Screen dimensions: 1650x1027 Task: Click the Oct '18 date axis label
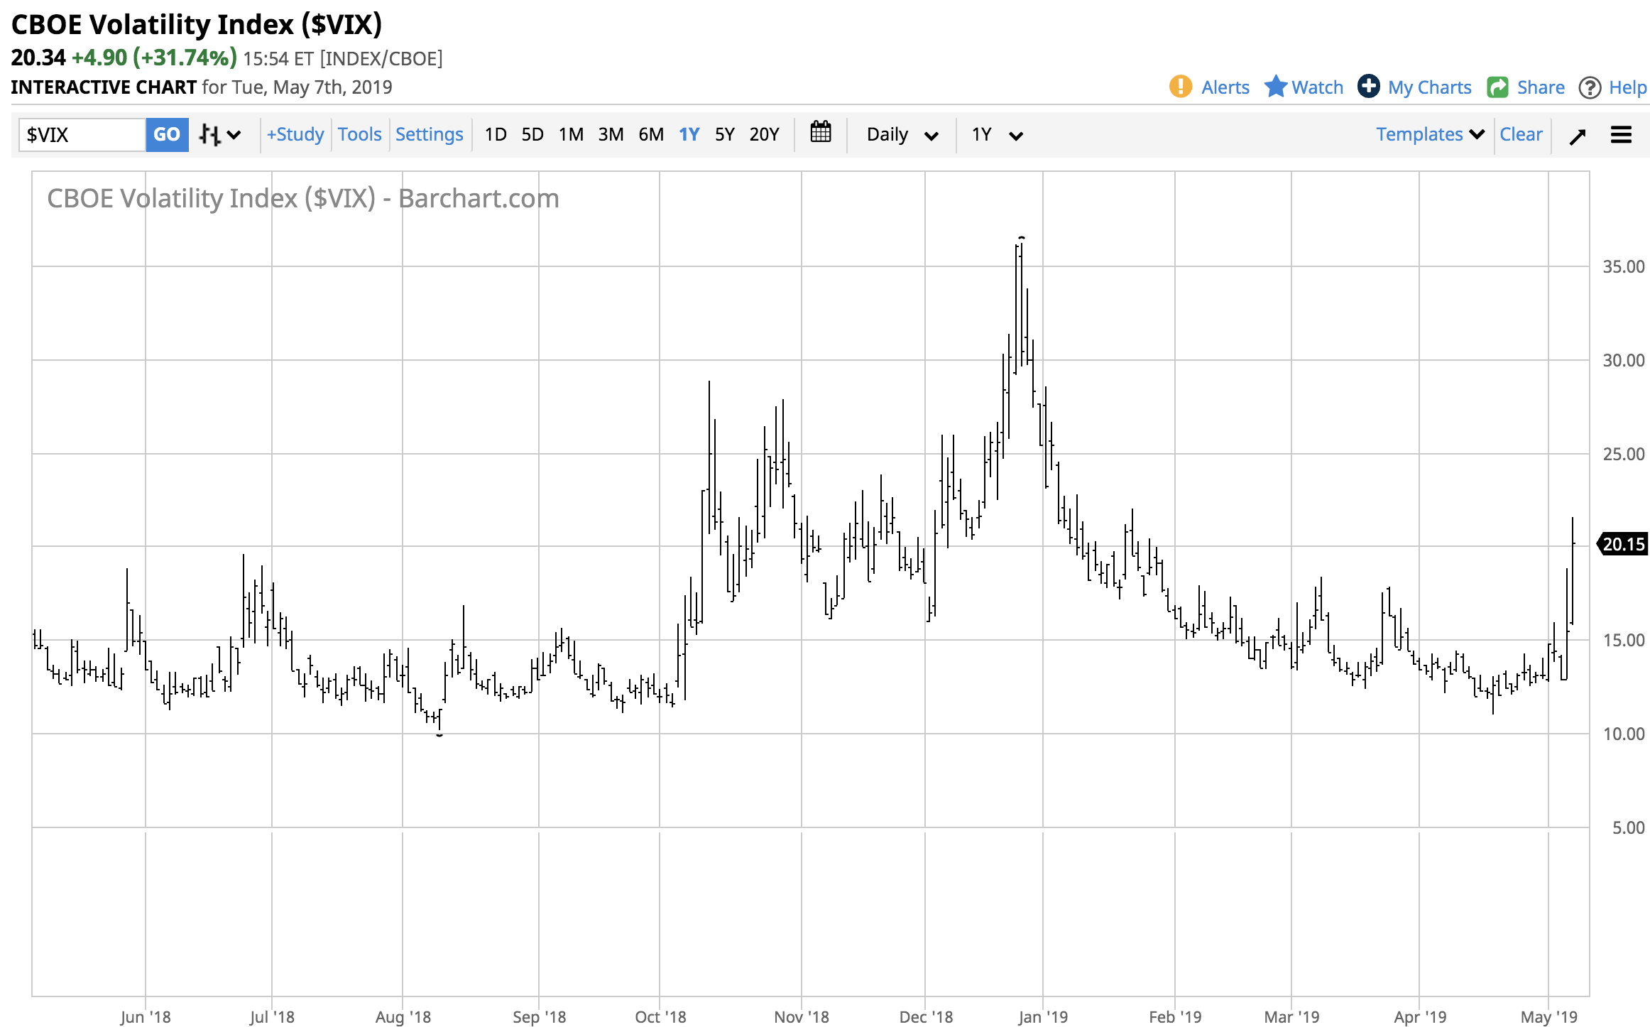pyautogui.click(x=660, y=1016)
